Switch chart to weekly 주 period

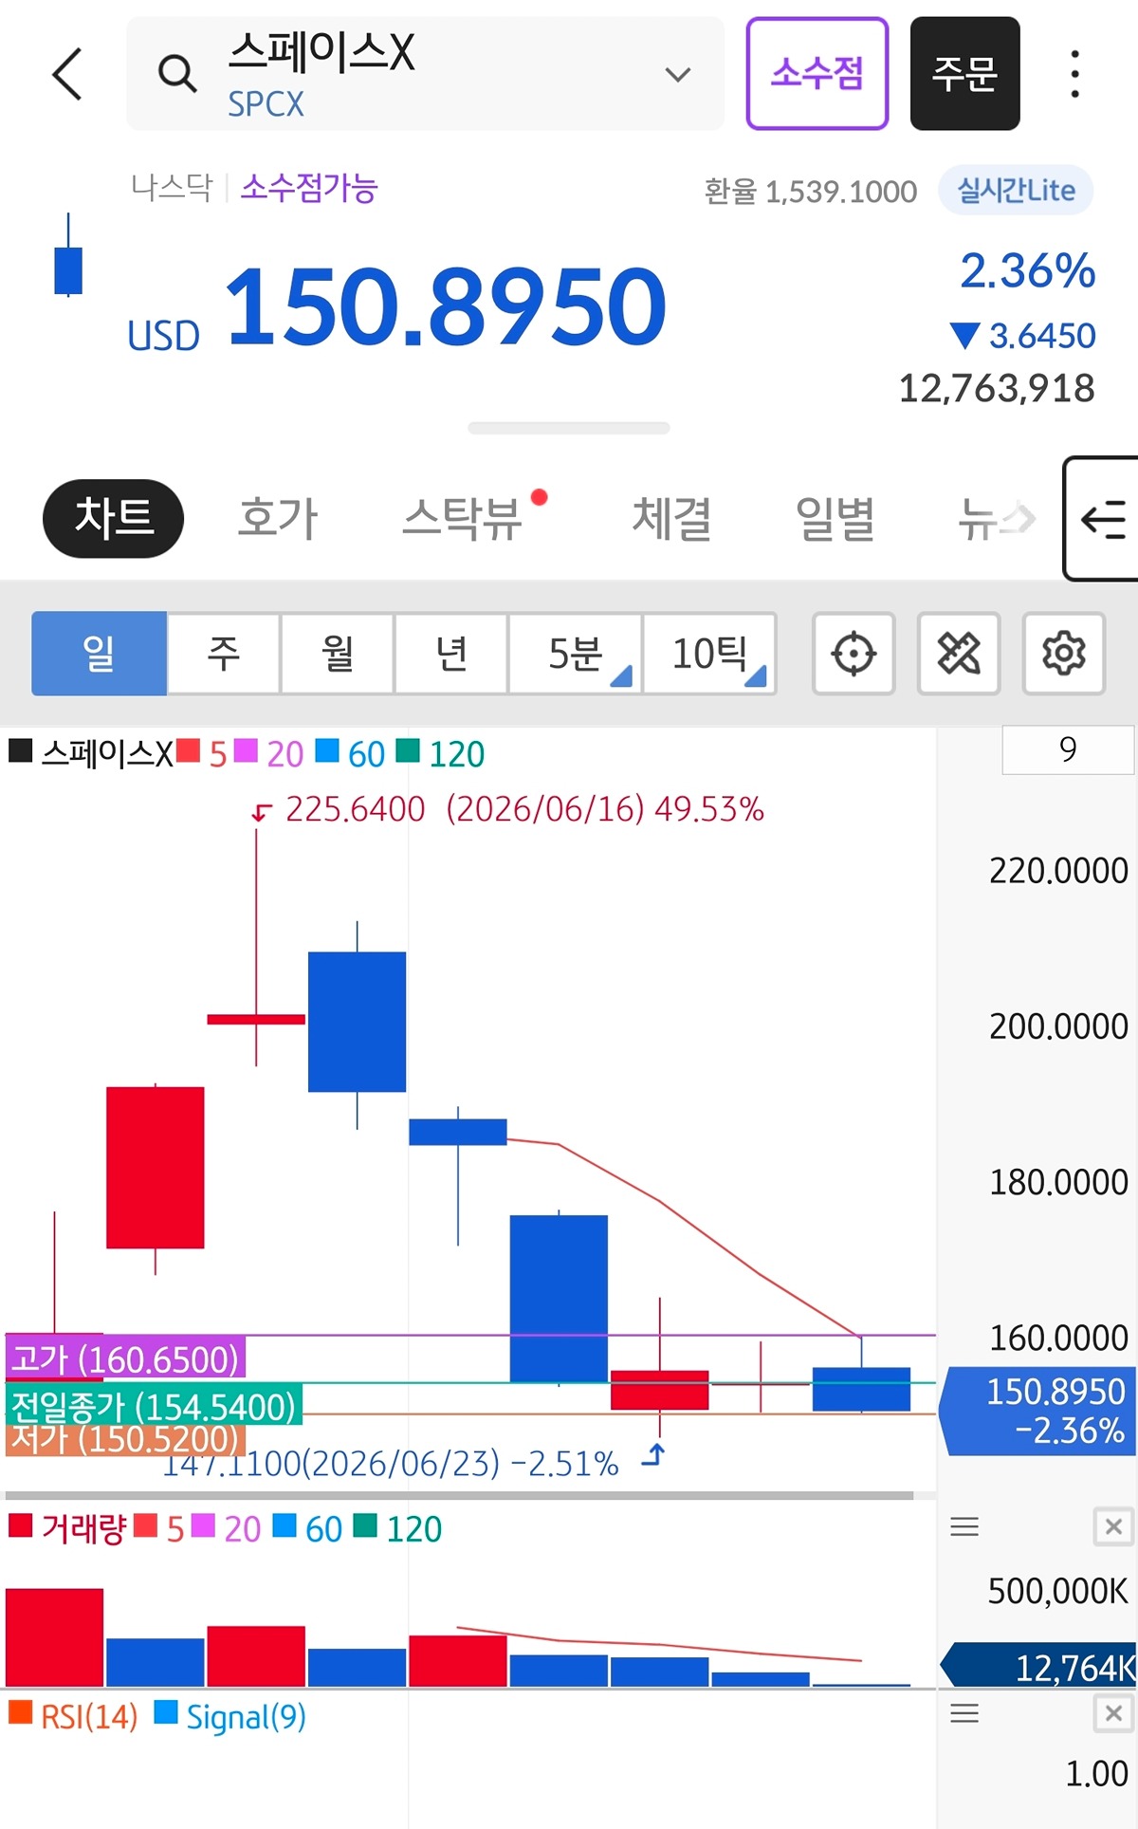tap(224, 654)
